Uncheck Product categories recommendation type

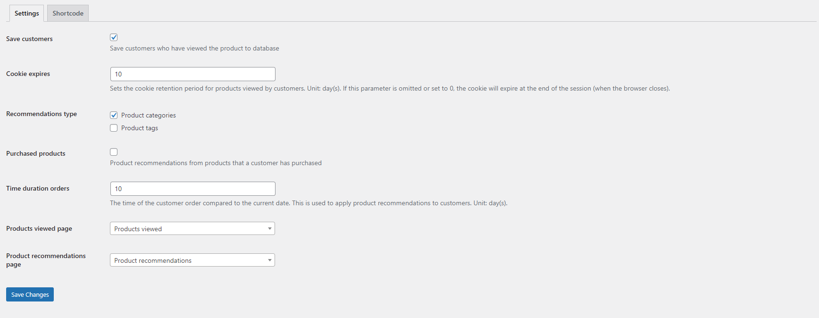click(114, 115)
